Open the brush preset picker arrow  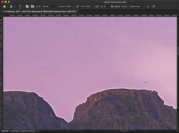pos(23,7)
